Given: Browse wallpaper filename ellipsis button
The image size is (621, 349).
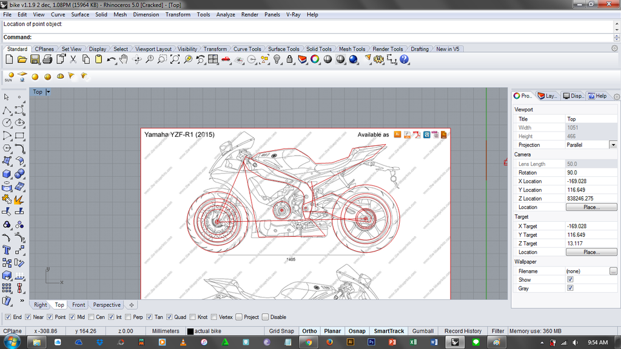Looking at the screenshot, I should [x=613, y=271].
